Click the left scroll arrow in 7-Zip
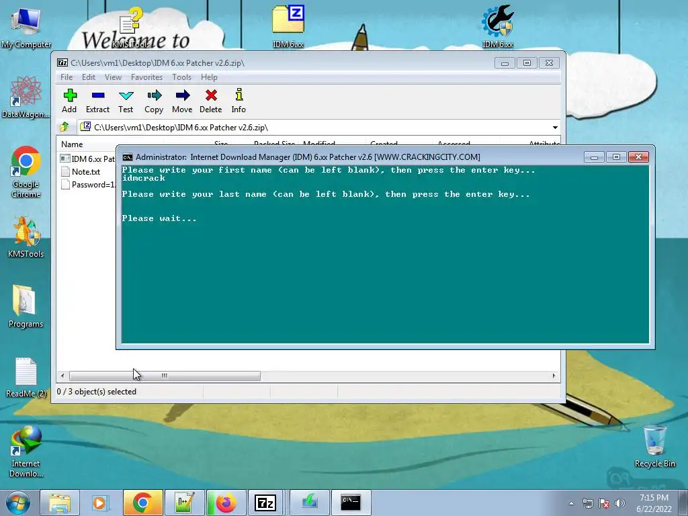The height and width of the screenshot is (516, 688). pos(62,376)
